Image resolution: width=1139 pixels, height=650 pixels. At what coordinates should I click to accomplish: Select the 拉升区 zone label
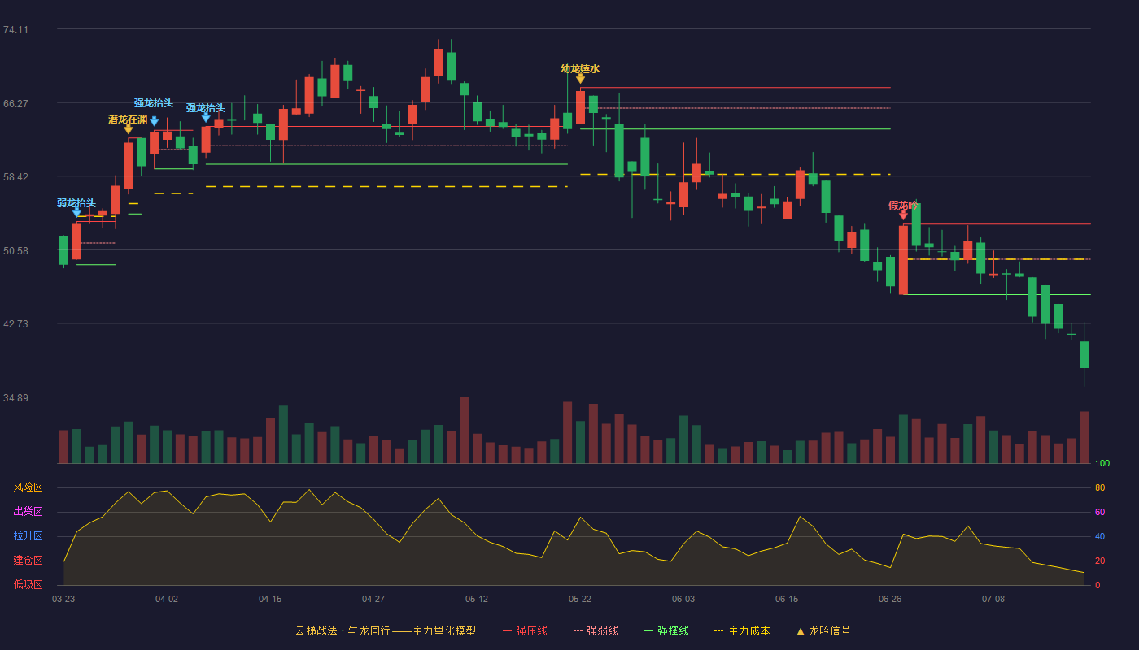(28, 536)
